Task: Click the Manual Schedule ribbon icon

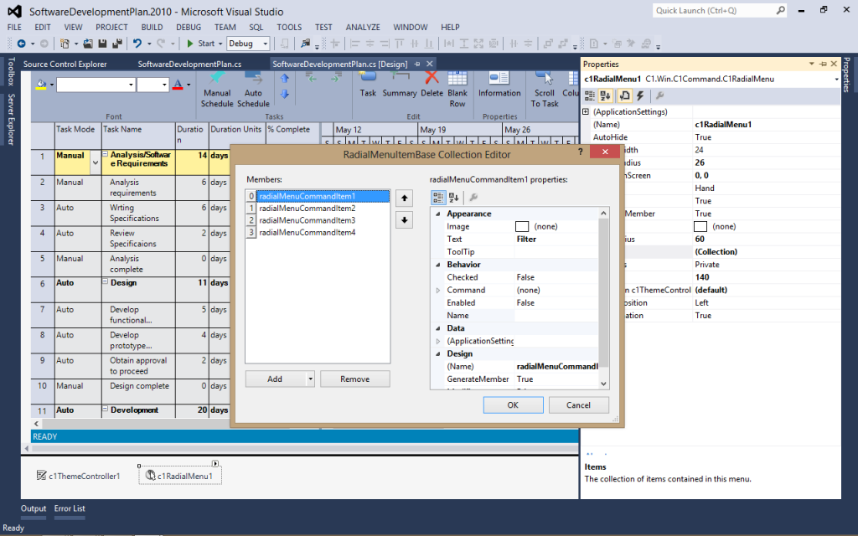Action: pos(217,78)
